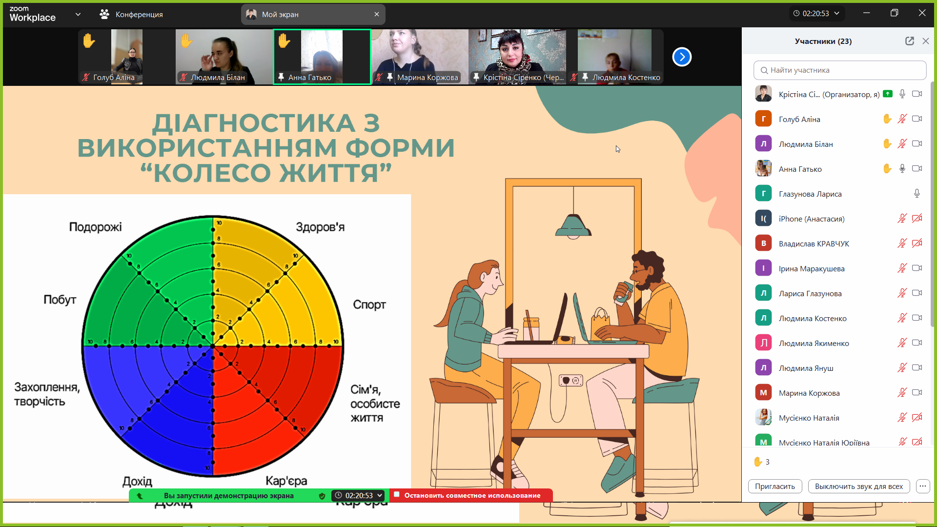Select the Мой экран tab
The image size is (937, 527).
[x=307, y=14]
